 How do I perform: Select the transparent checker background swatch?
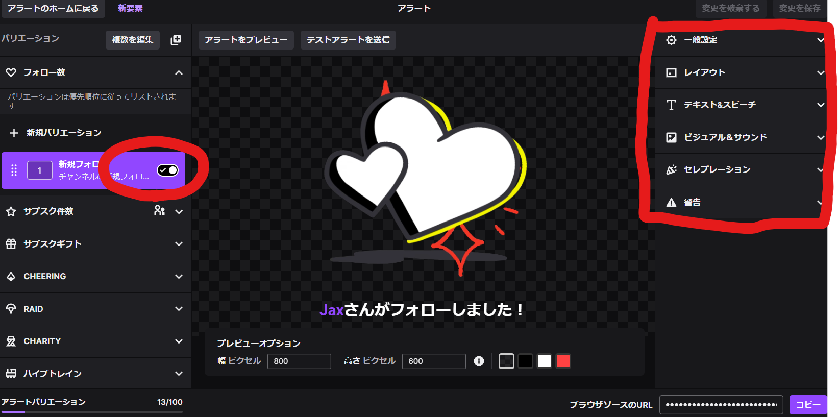pos(506,361)
